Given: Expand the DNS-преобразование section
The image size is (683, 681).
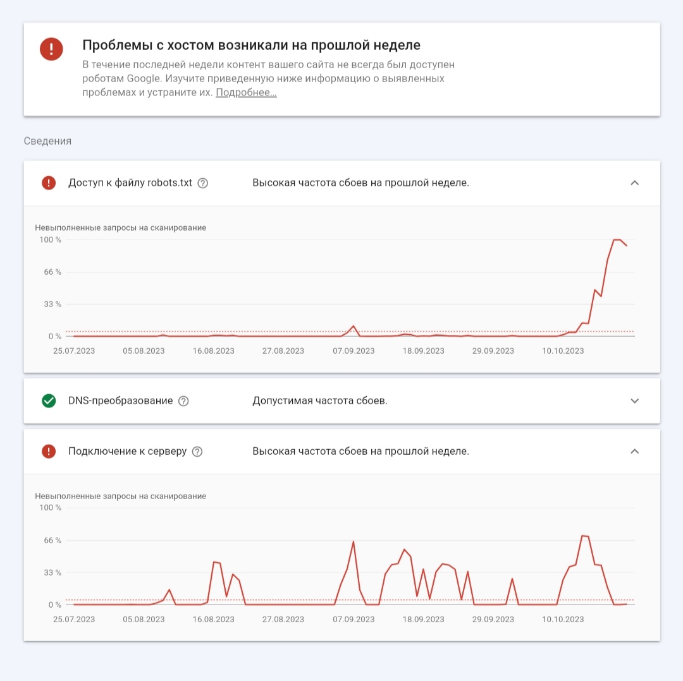Looking at the screenshot, I should pyautogui.click(x=635, y=401).
